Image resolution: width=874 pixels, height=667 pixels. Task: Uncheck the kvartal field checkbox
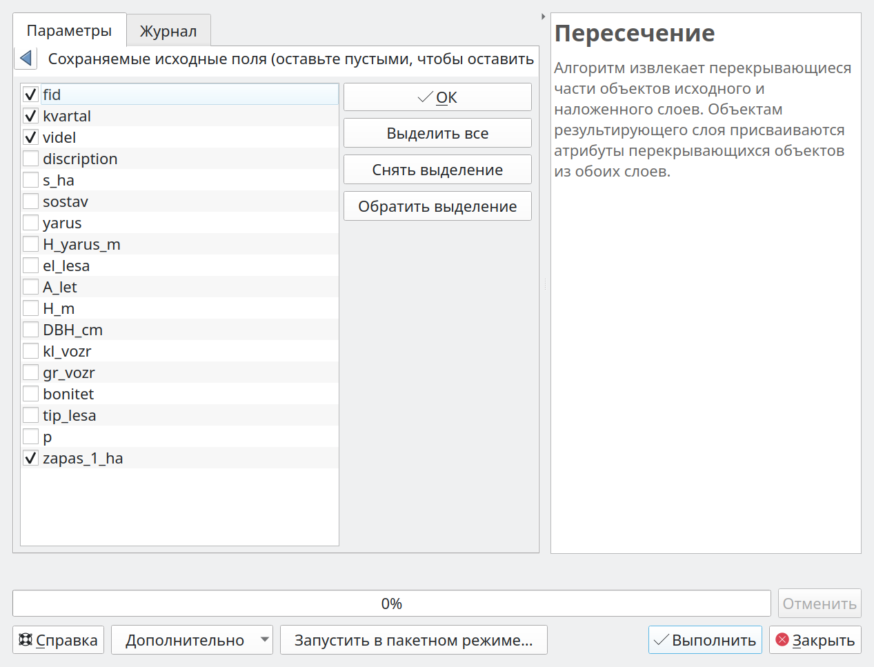point(30,116)
